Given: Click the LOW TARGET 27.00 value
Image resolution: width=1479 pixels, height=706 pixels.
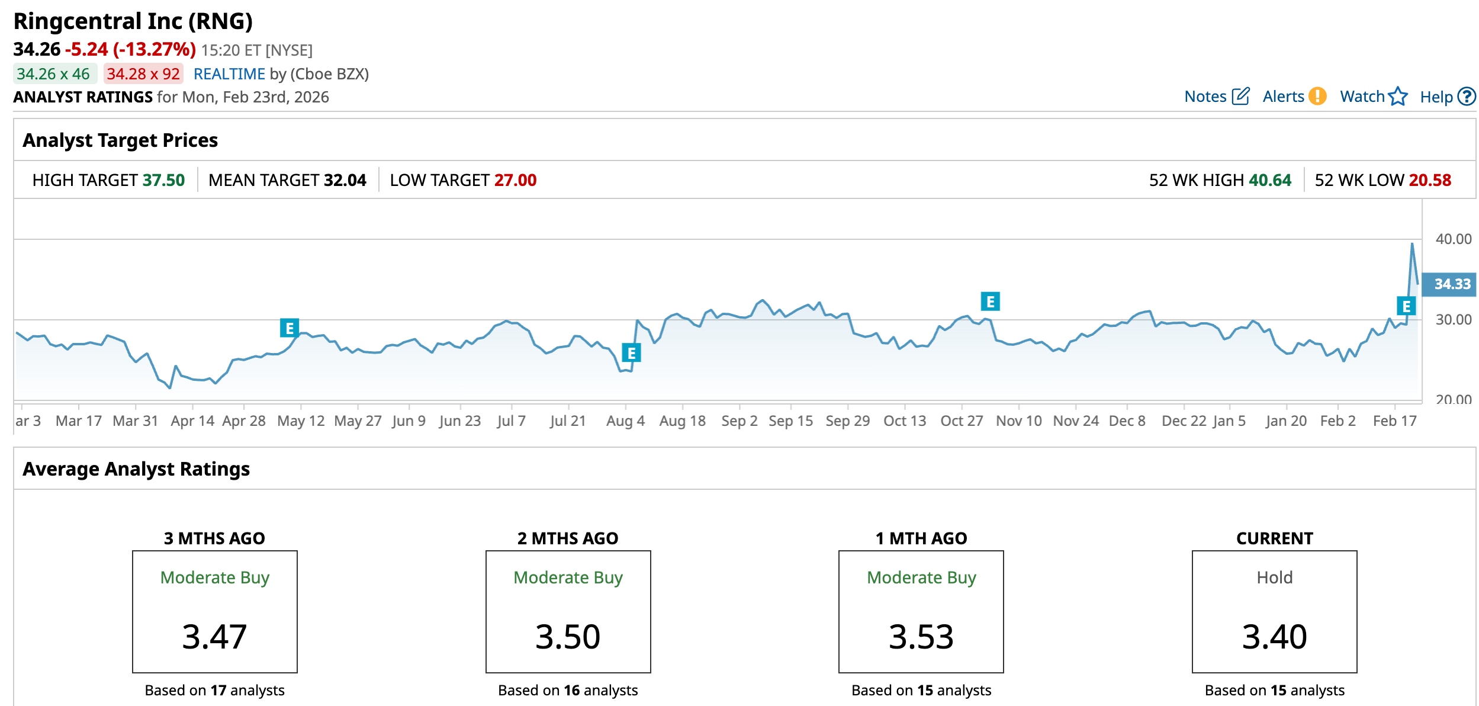Looking at the screenshot, I should coord(515,180).
